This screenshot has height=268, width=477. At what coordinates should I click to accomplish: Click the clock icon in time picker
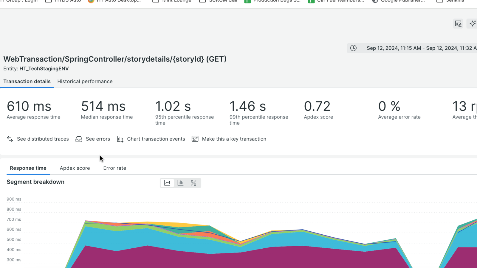pyautogui.click(x=353, y=48)
